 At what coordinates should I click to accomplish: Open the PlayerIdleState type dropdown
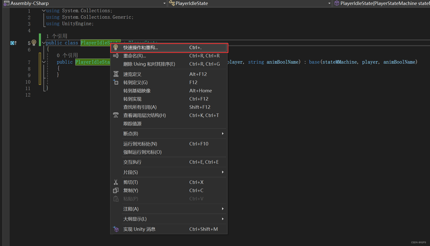point(329,3)
